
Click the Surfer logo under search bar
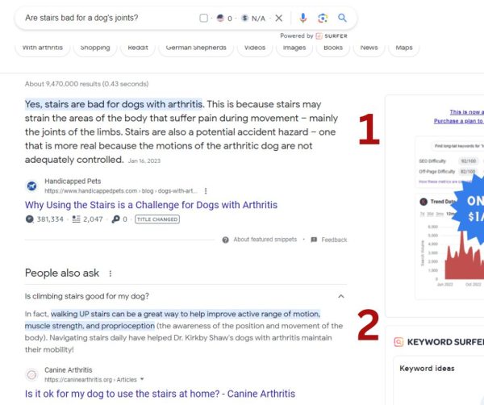(332, 36)
